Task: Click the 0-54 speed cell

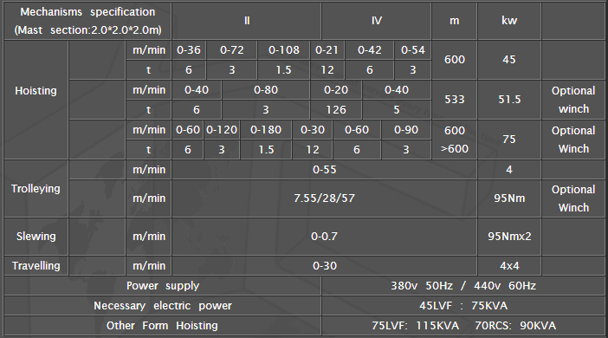Action: [x=413, y=50]
